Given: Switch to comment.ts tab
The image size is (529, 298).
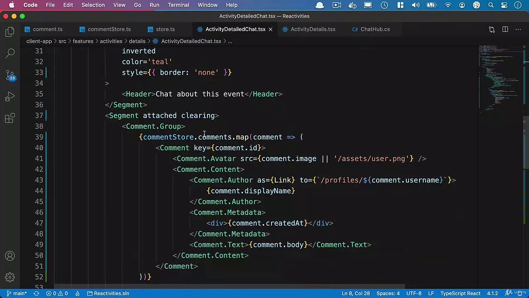Looking at the screenshot, I should tap(43, 29).
